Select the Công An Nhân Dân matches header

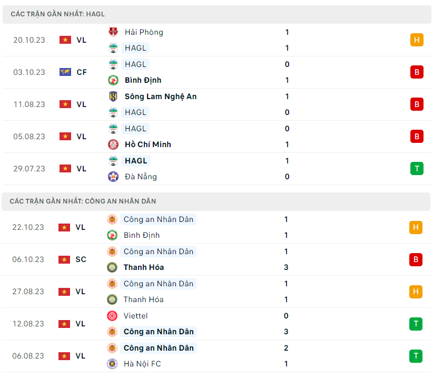click(83, 201)
